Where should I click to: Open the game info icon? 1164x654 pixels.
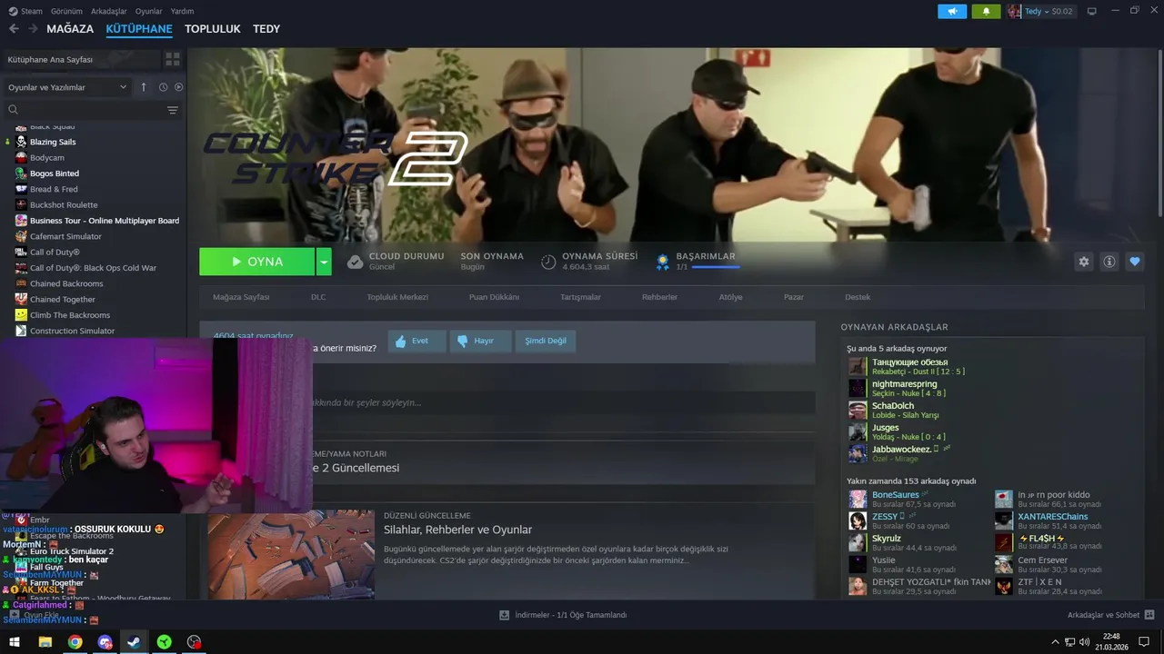[x=1109, y=262]
